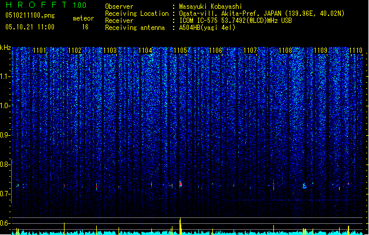Image resolution: width=369 pixels, height=235 pixels.
Task: Click the 1.0 frequency axis label
Action: pos(5,106)
